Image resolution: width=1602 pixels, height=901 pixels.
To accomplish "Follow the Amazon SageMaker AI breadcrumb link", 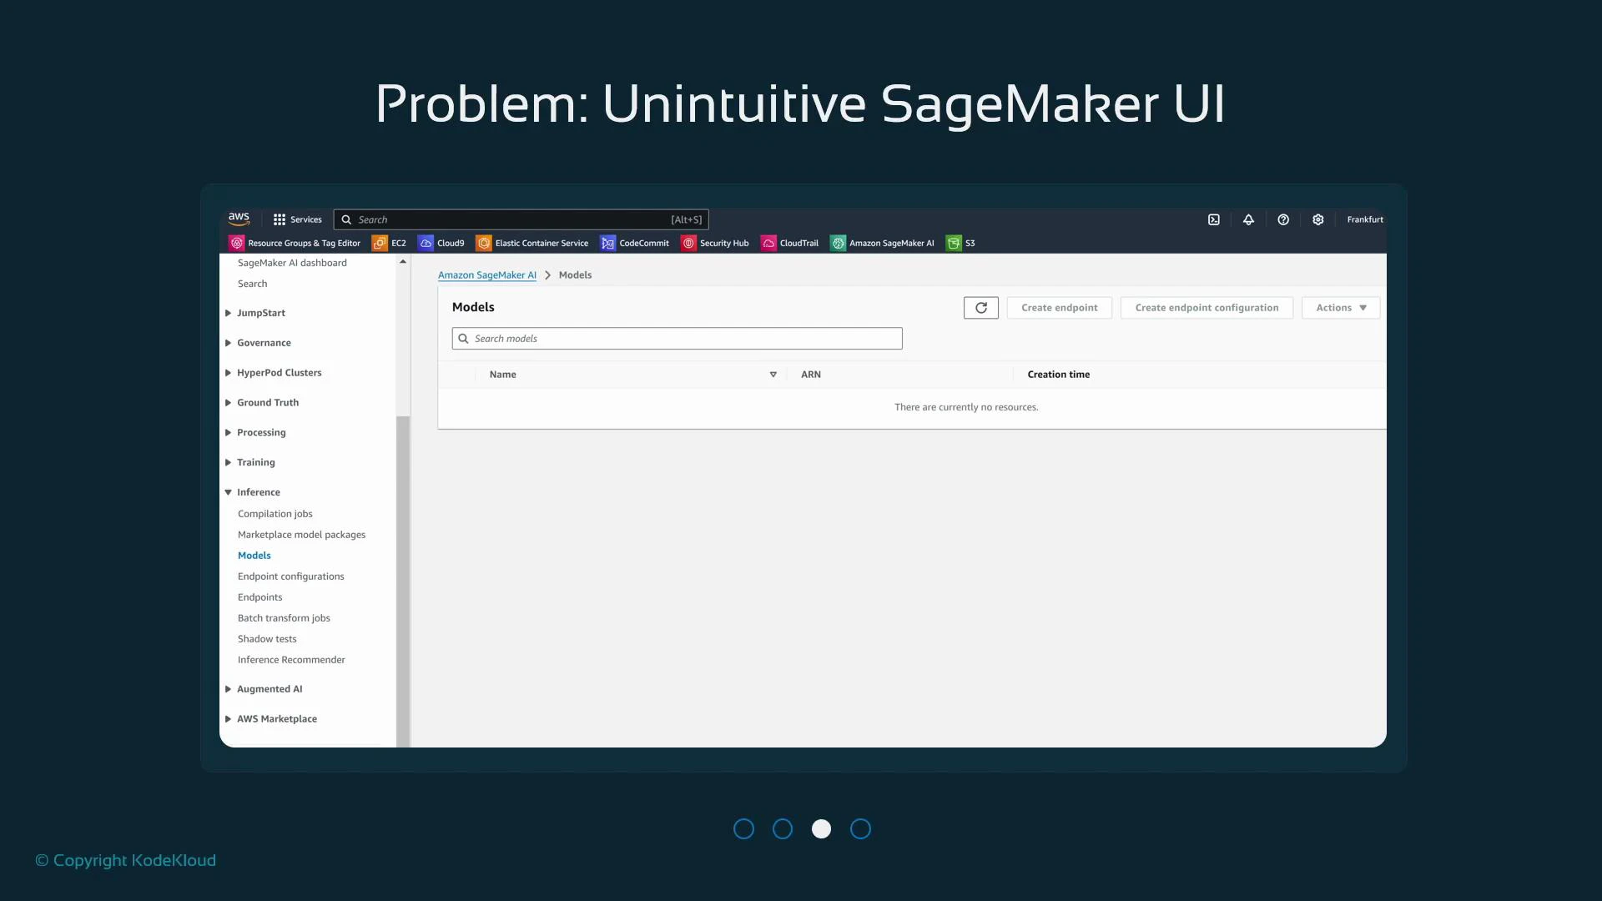I will click(487, 274).
